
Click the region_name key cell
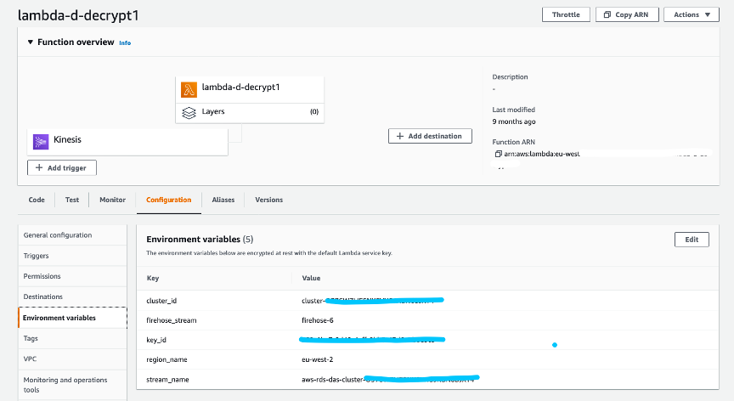click(167, 360)
